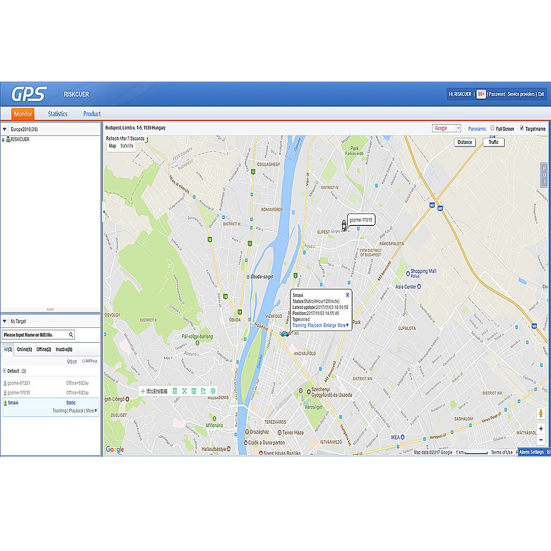551x551 pixels.
Task: Click the magnifier icon in target search
Action: coord(71,335)
